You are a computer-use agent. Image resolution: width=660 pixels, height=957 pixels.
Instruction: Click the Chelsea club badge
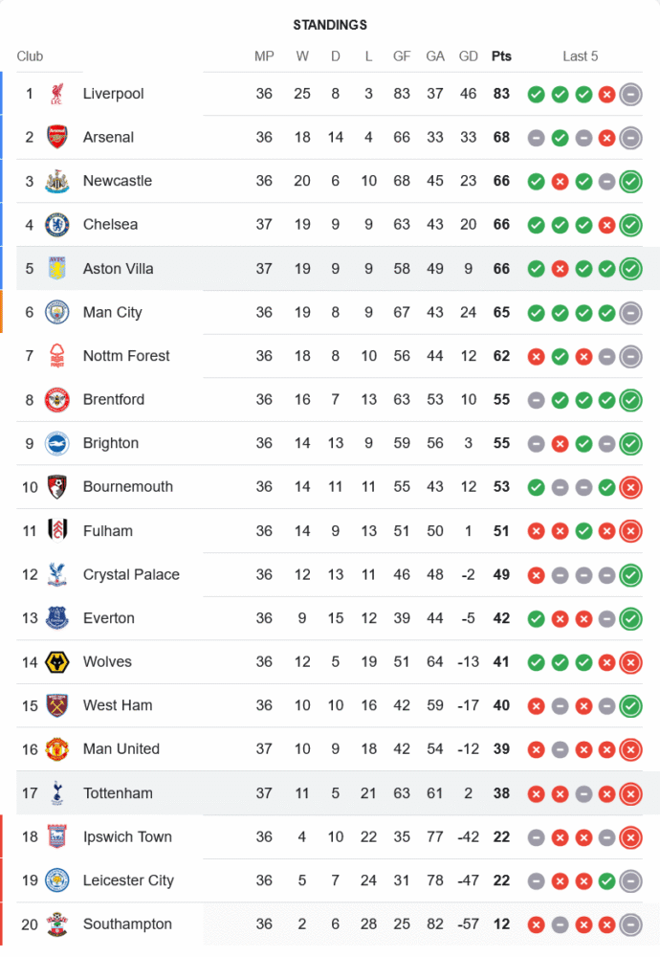[57, 225]
